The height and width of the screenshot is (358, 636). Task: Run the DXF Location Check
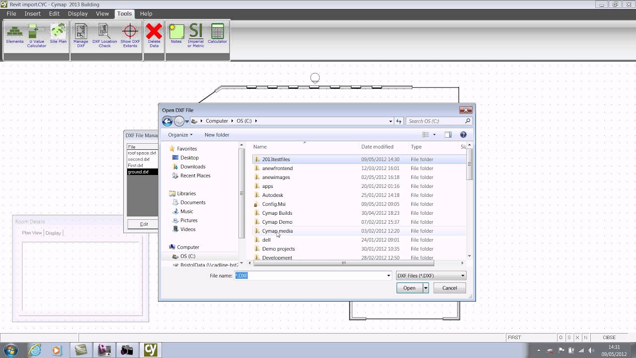(104, 36)
